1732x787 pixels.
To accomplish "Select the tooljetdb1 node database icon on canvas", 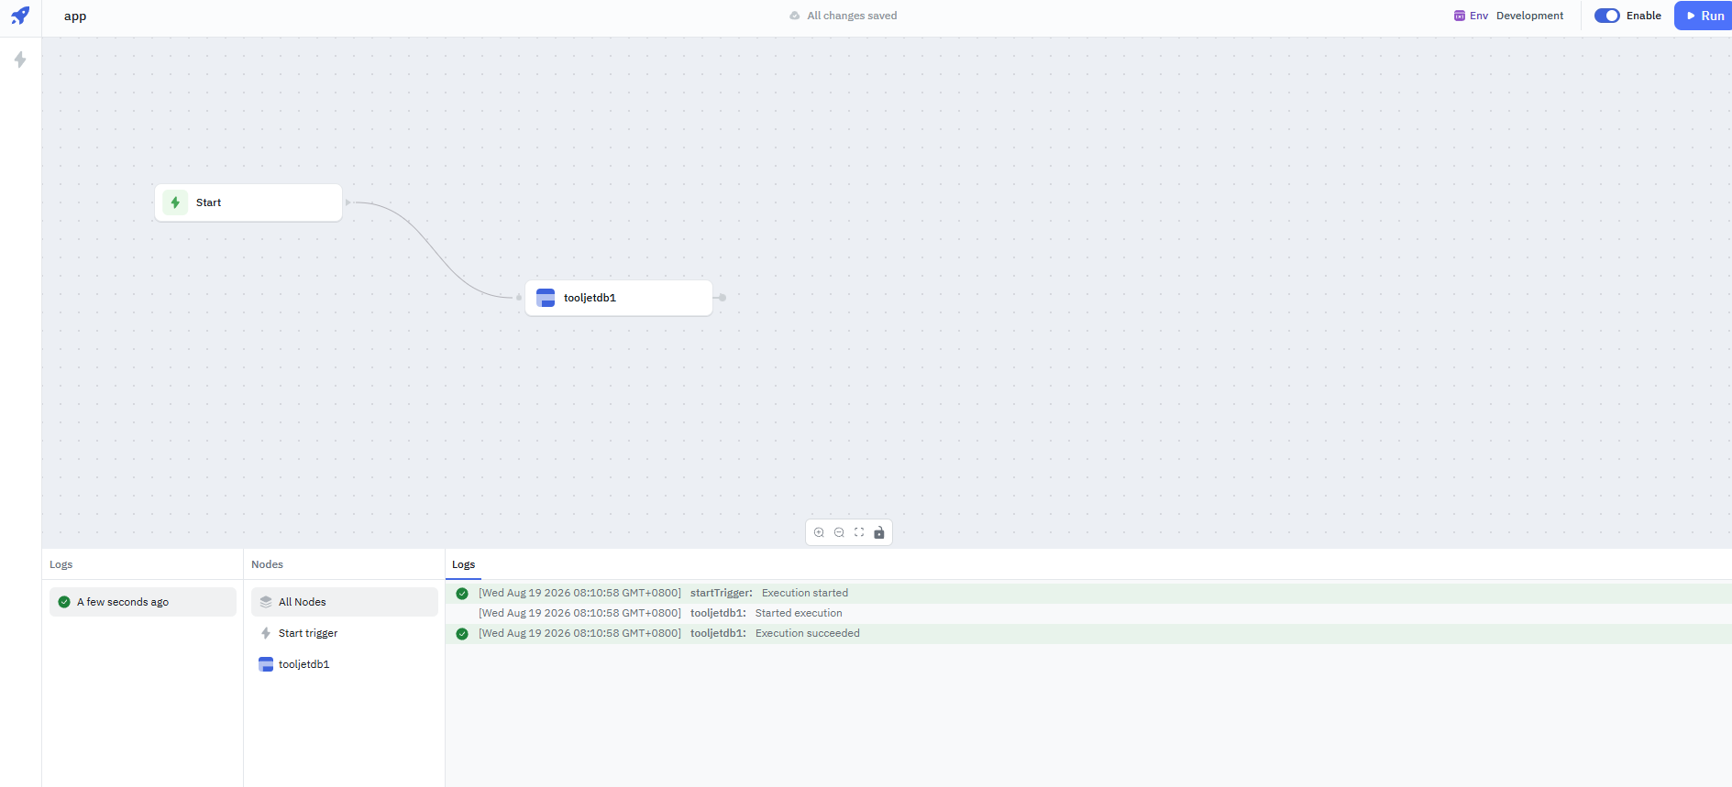I will [546, 298].
